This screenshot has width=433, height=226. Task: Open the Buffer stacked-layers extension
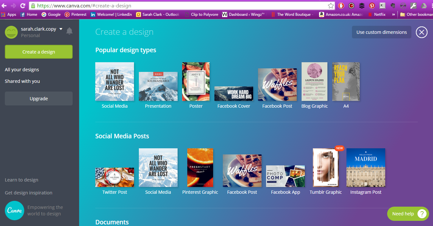[362, 5]
